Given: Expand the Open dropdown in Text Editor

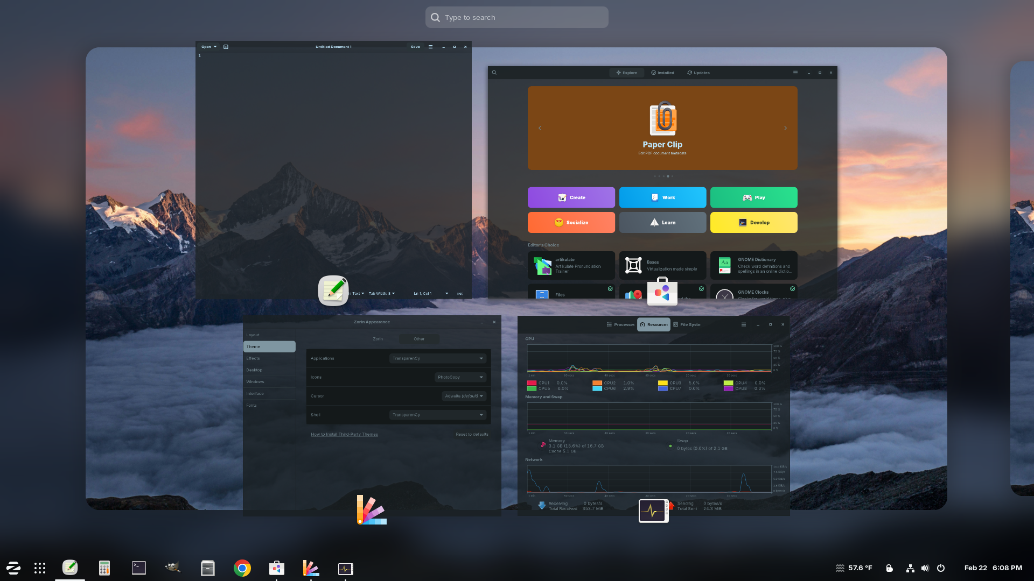Looking at the screenshot, I should [x=209, y=47].
